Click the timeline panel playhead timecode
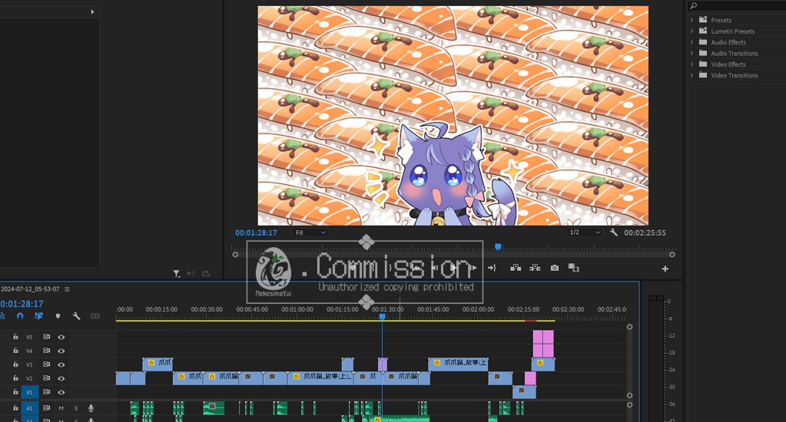The height and width of the screenshot is (422, 786). [x=22, y=303]
